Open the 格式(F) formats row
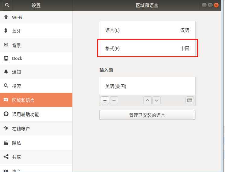 (147, 48)
